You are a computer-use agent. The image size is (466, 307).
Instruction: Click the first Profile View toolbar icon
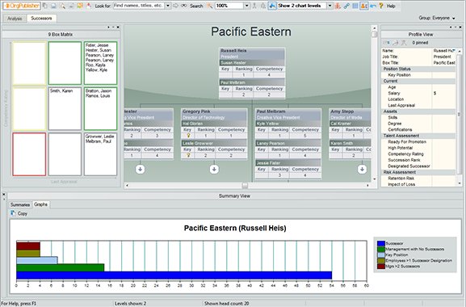coord(386,43)
